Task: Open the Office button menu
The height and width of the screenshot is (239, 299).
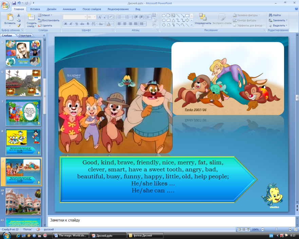Action: point(5,5)
